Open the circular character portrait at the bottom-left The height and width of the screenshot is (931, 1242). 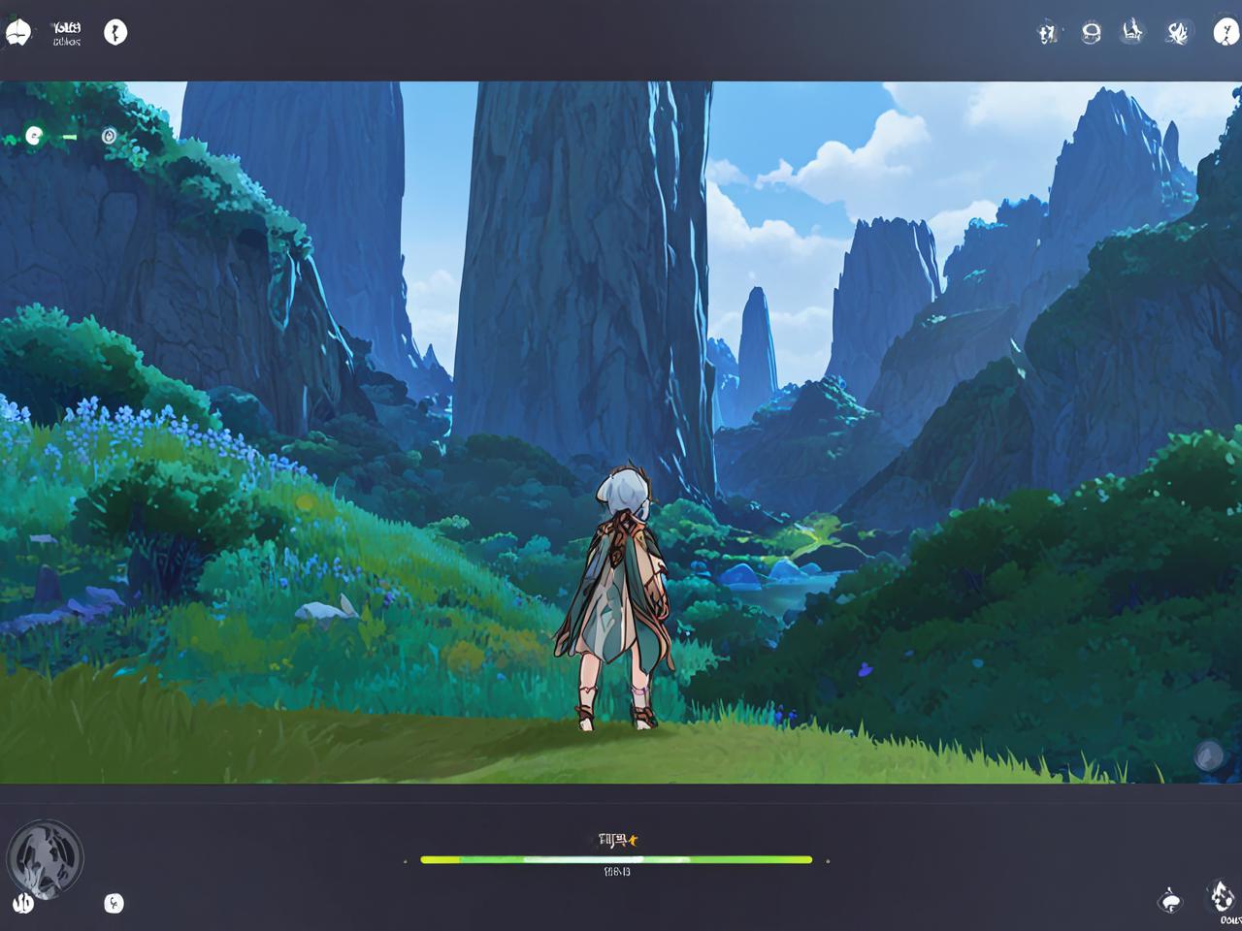coord(45,858)
